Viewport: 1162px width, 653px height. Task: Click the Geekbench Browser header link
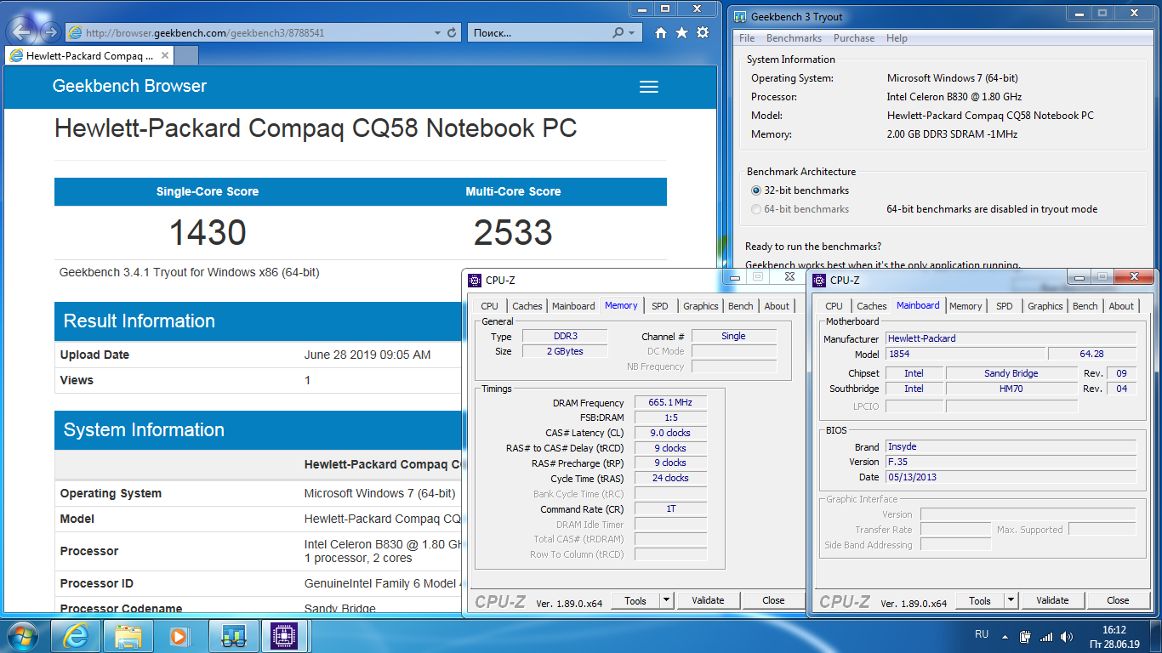pyautogui.click(x=129, y=86)
